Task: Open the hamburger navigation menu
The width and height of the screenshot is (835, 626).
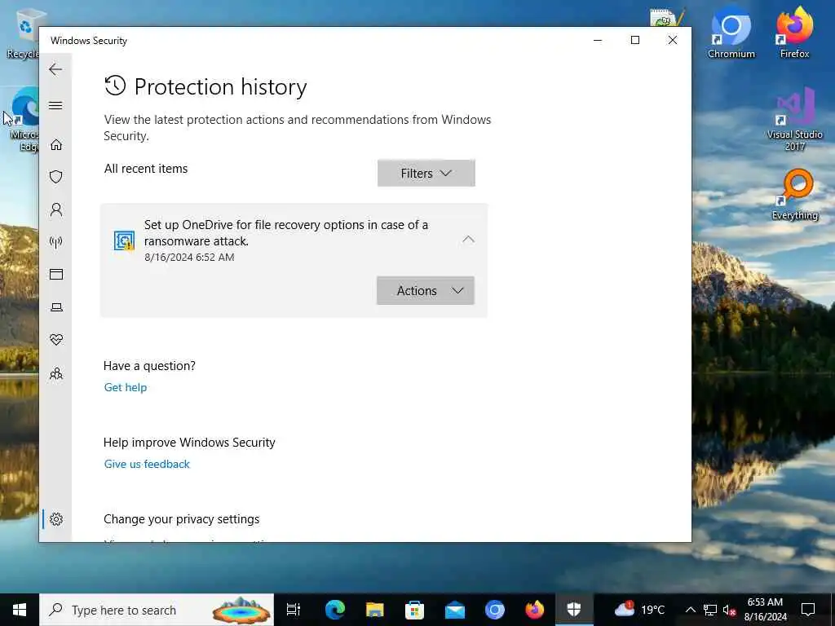Action: click(x=55, y=105)
